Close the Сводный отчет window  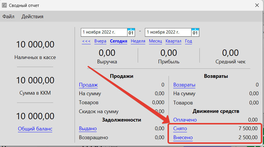[257, 5]
